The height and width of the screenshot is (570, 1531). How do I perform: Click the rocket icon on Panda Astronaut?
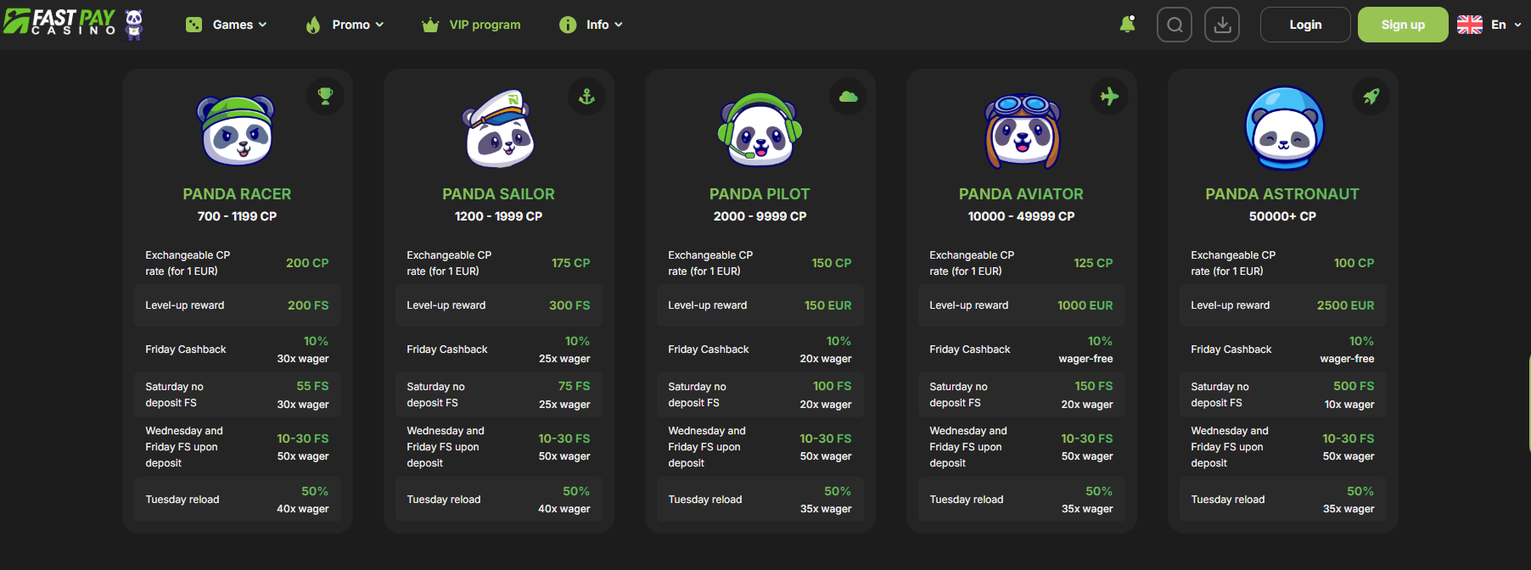(x=1371, y=97)
